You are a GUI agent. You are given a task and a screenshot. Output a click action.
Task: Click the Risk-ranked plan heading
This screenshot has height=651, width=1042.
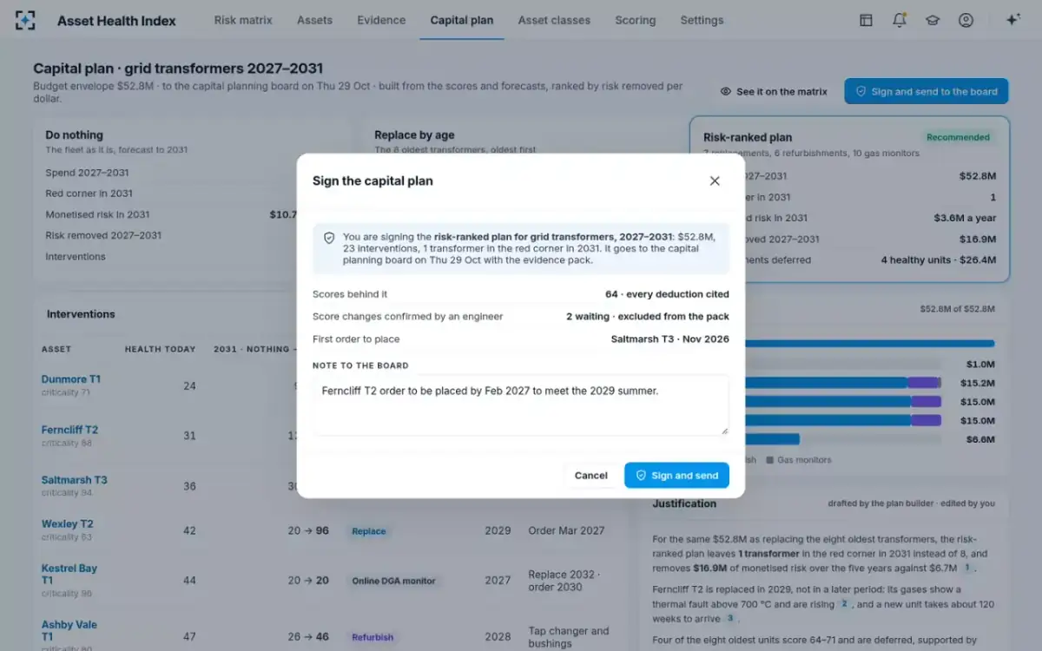pos(748,137)
